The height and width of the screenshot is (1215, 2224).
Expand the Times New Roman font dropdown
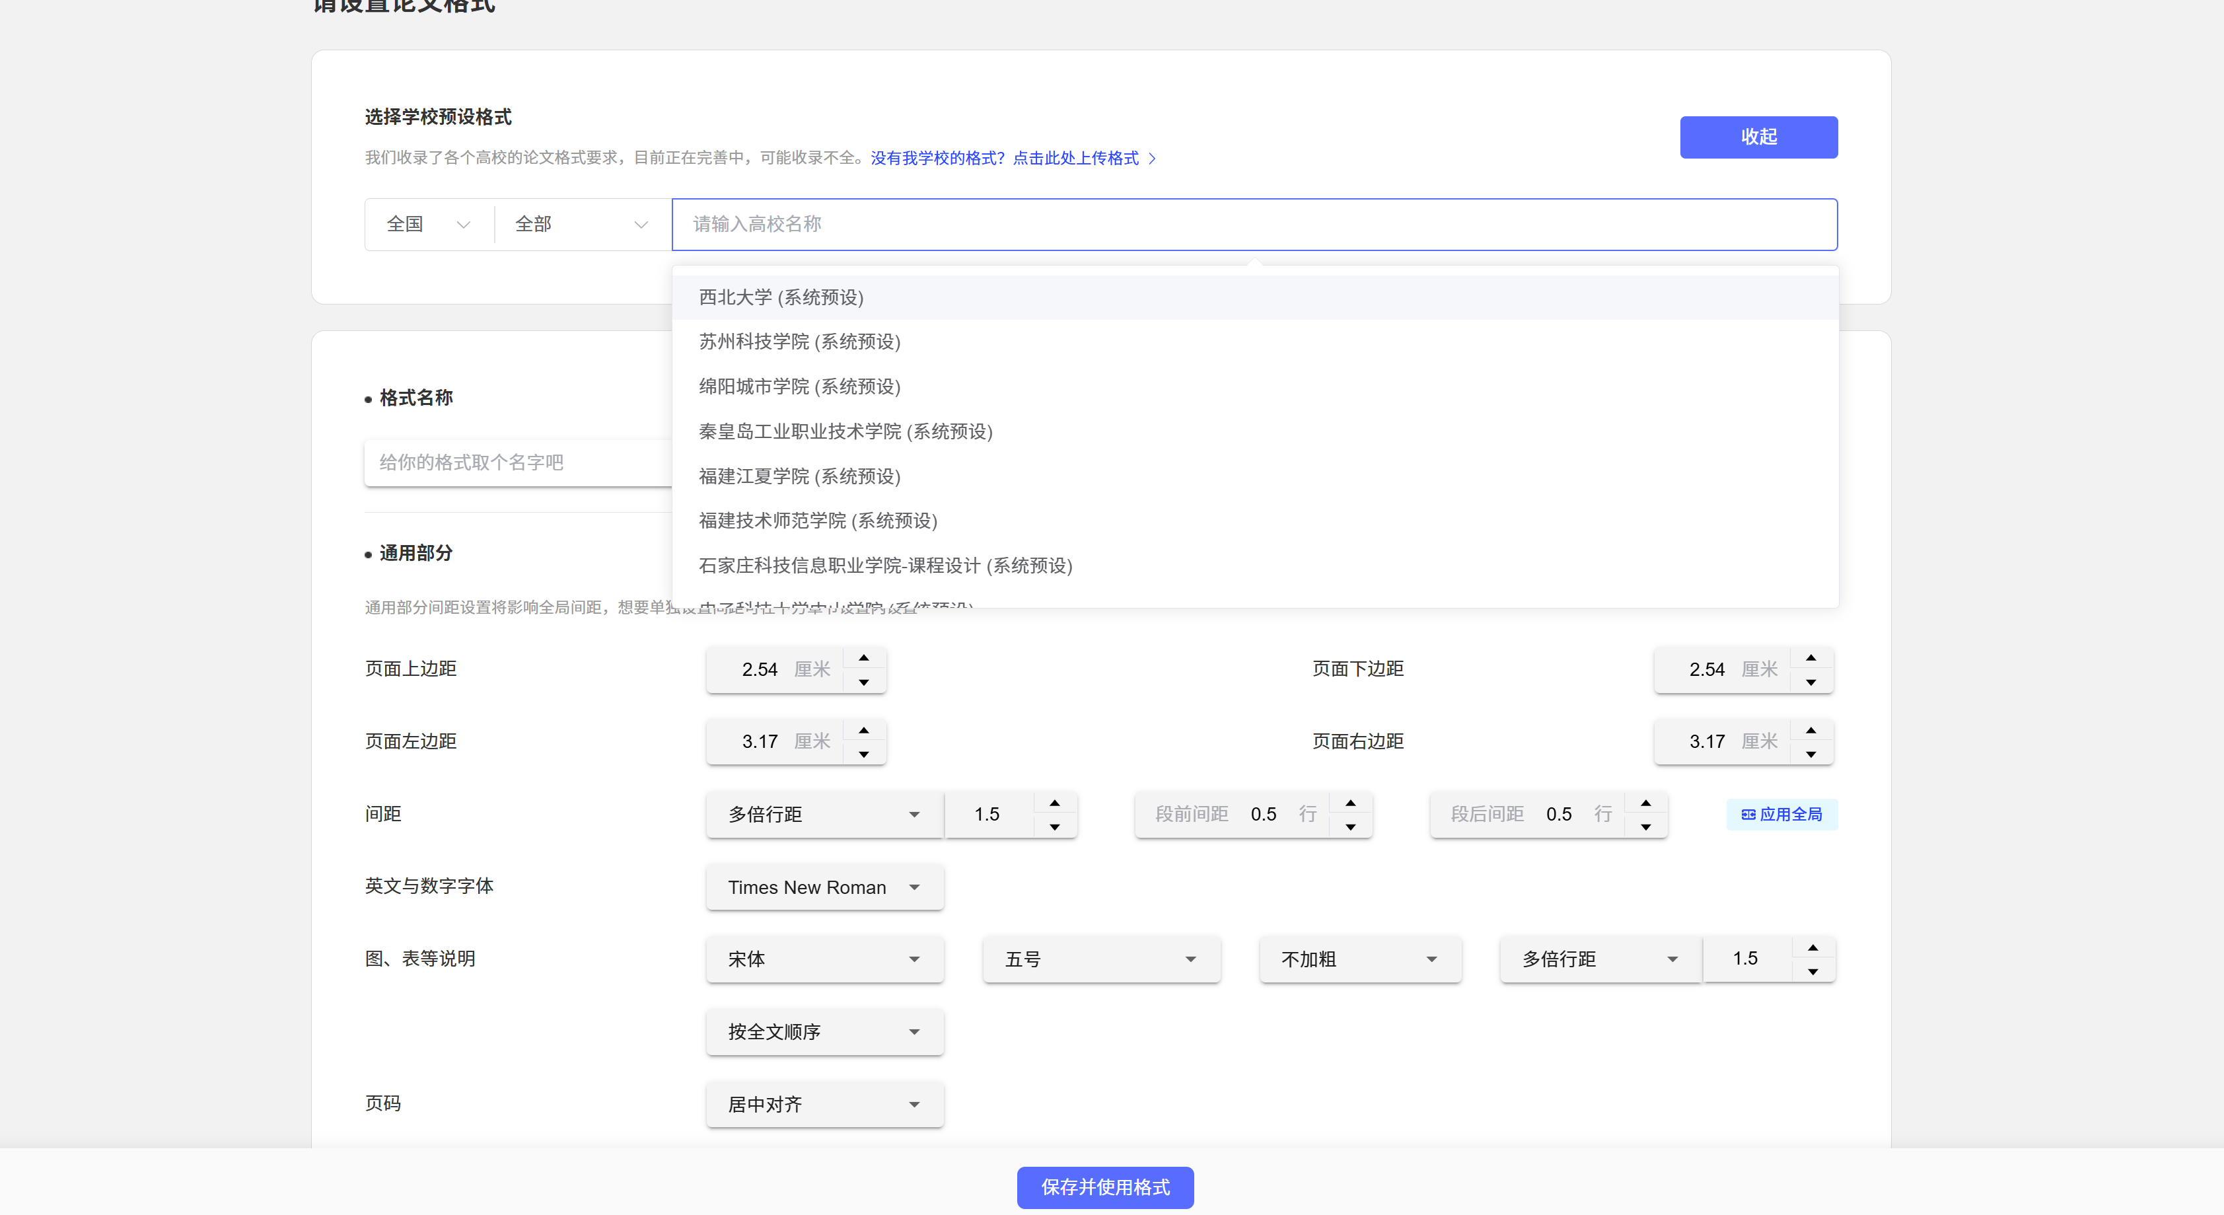tap(824, 887)
